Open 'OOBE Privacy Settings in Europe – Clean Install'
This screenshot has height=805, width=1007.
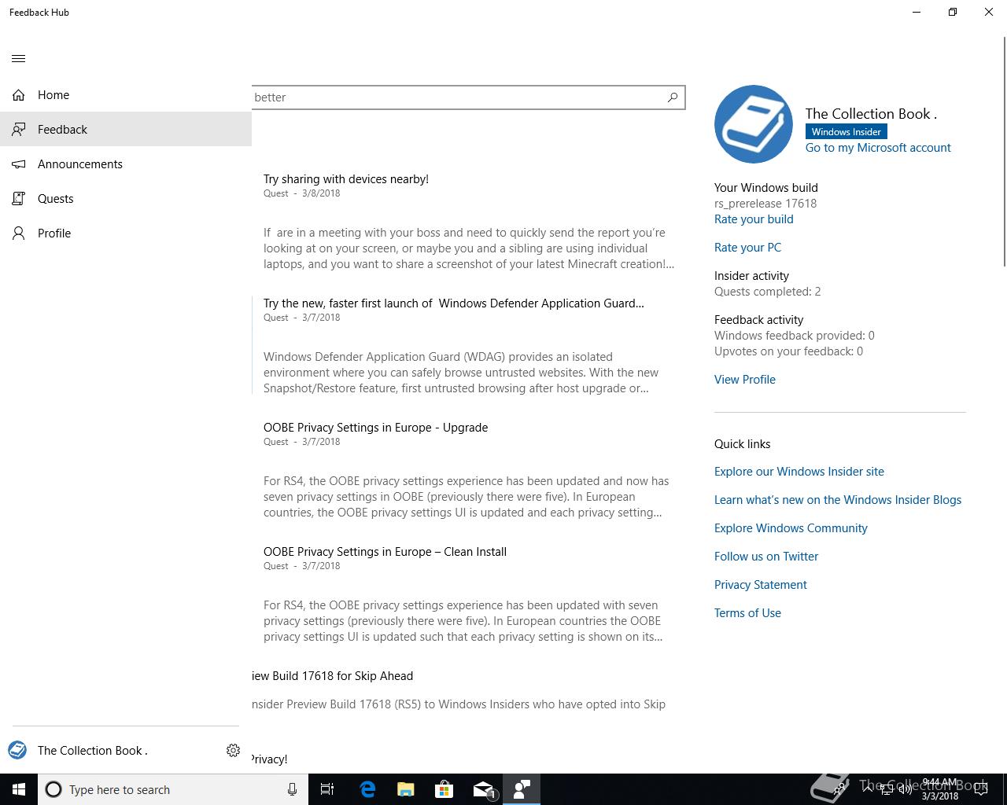click(385, 552)
